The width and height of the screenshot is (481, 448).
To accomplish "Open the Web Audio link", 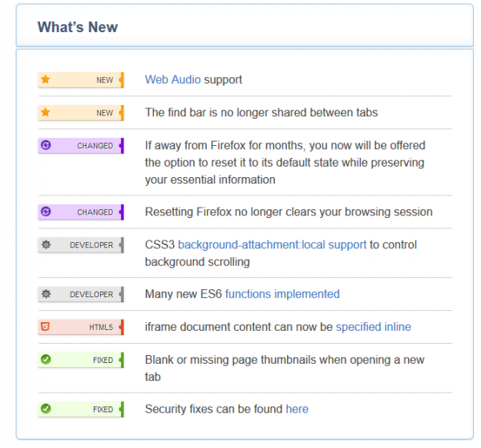I will 172,80.
